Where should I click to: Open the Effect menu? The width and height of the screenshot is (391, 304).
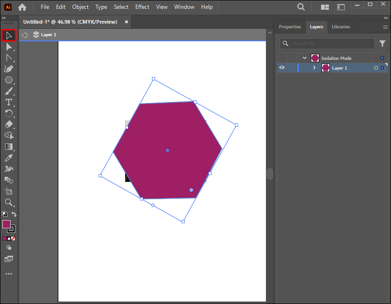click(x=142, y=7)
